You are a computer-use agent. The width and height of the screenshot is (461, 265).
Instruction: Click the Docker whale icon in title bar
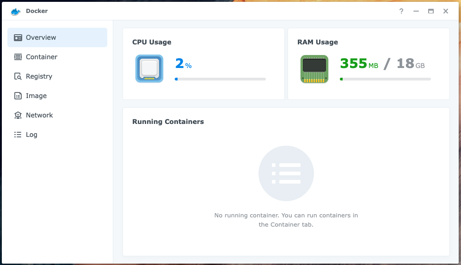coord(16,11)
